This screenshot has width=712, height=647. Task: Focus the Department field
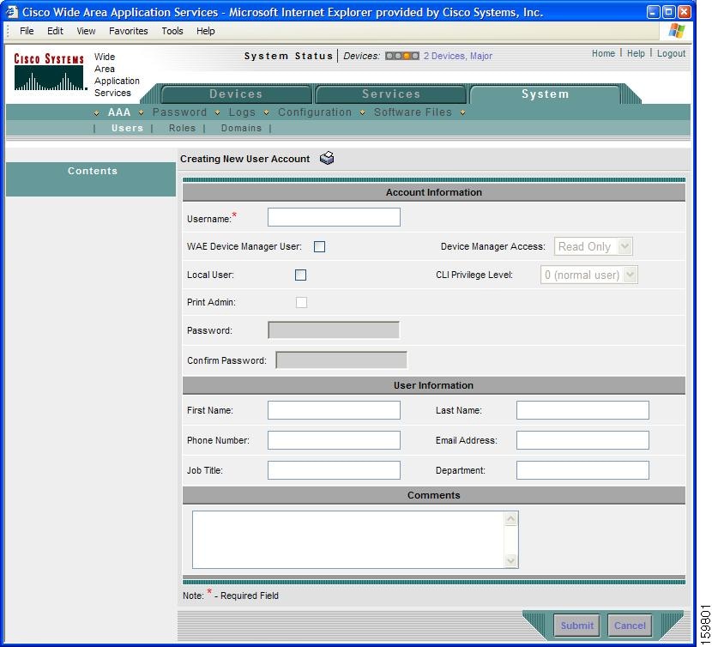click(582, 470)
